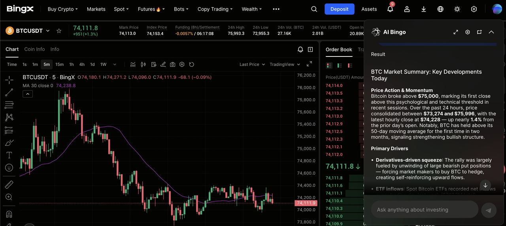Toggle light/dark theme sun icon
Screen dimensions: 506x226
coord(457,9)
